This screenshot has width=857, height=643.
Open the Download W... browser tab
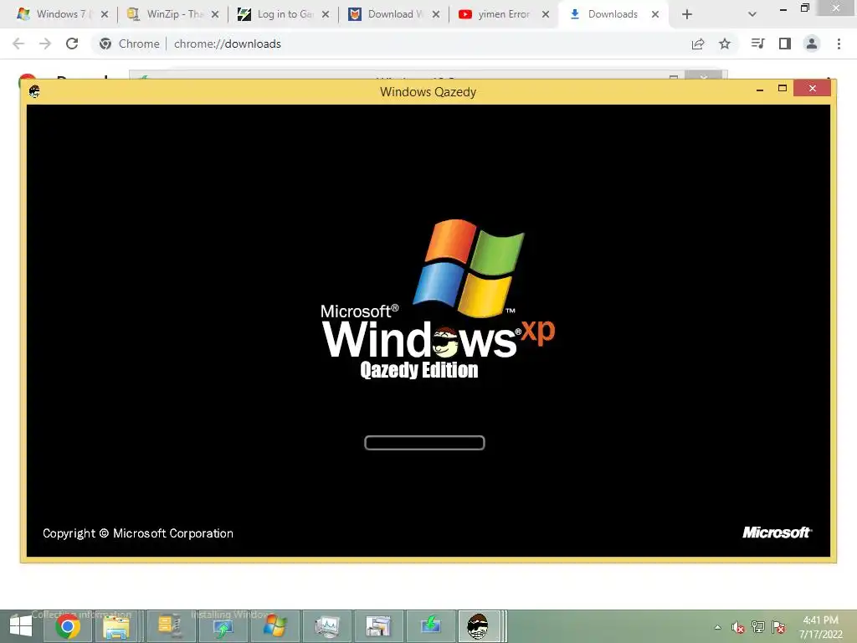pyautogui.click(x=393, y=14)
